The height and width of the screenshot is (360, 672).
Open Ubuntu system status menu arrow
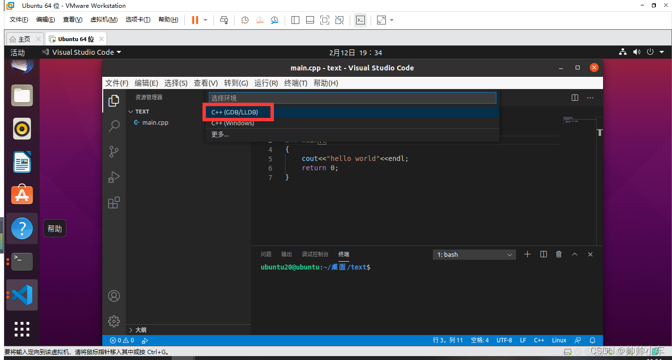[x=662, y=52]
